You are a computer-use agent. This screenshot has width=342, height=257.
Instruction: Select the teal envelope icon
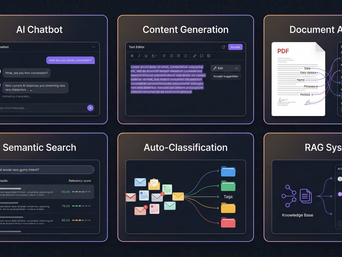(170, 206)
